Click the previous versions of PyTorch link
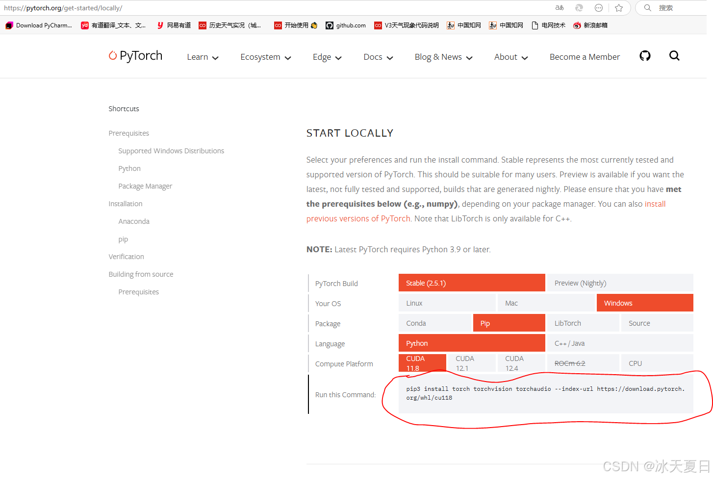This screenshot has width=713, height=479. [358, 218]
